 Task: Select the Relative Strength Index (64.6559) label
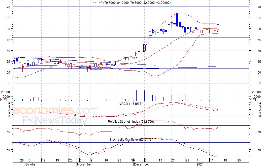coord(131,122)
